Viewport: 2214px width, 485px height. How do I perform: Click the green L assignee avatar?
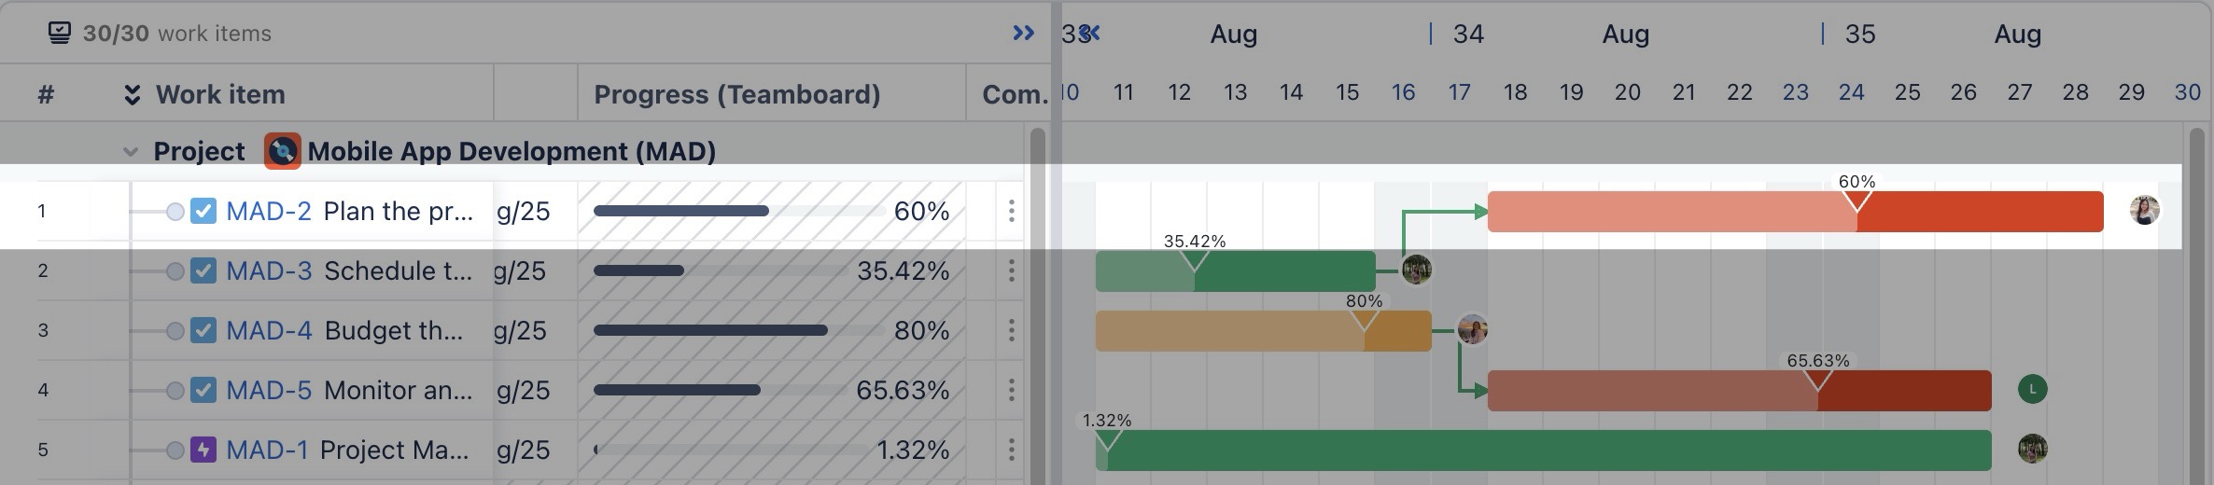(2032, 389)
